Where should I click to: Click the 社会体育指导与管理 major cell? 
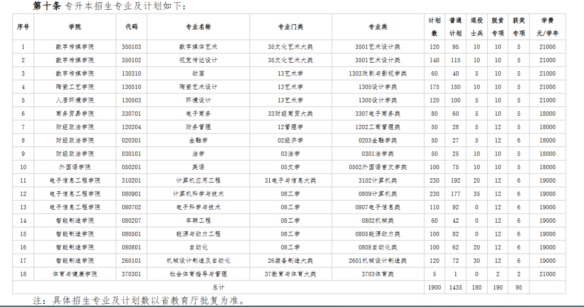tap(198, 274)
